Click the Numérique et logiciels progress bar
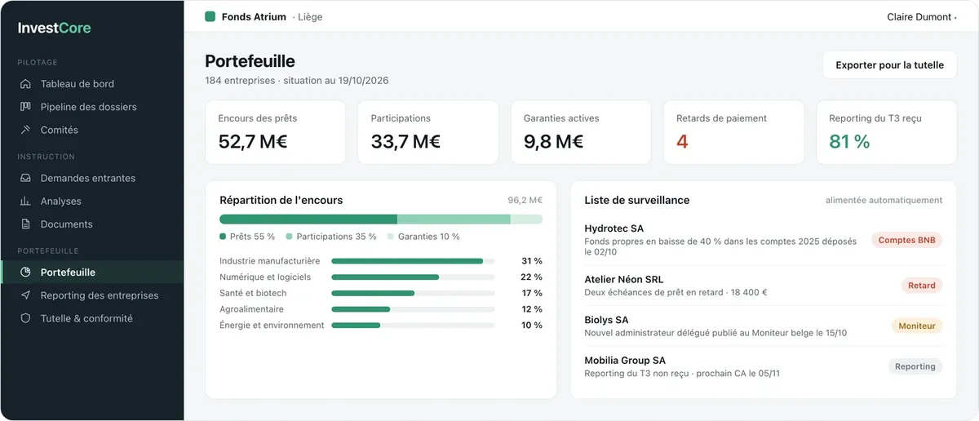 click(x=413, y=277)
